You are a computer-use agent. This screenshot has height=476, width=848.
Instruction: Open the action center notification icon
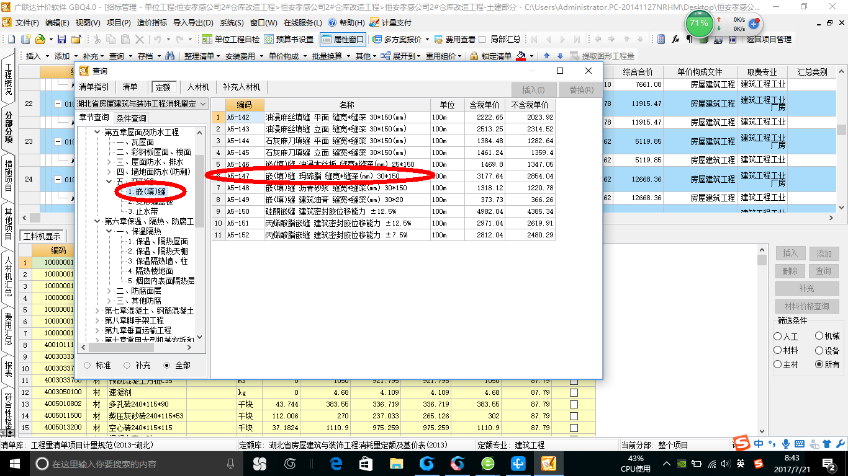830,464
